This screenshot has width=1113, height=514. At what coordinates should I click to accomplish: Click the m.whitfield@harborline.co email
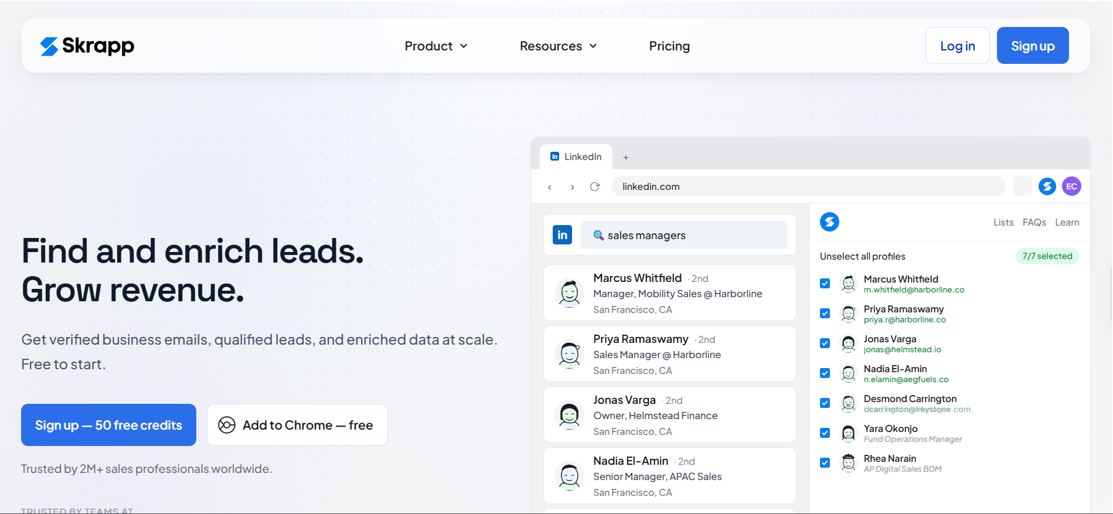(x=914, y=290)
